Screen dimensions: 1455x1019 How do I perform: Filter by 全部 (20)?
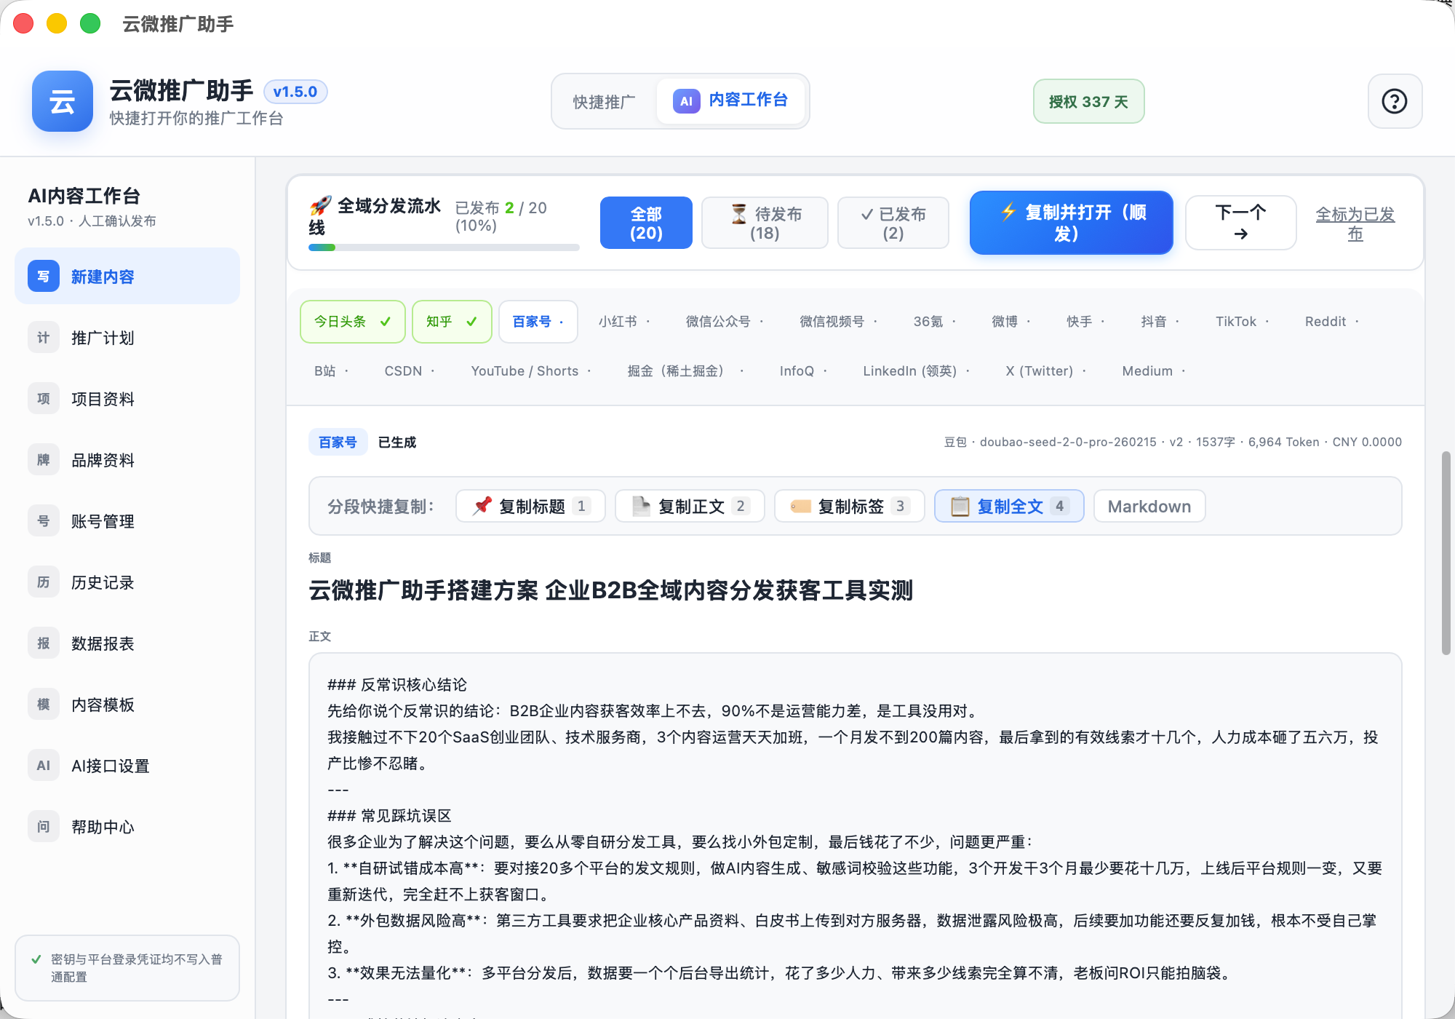tap(646, 223)
